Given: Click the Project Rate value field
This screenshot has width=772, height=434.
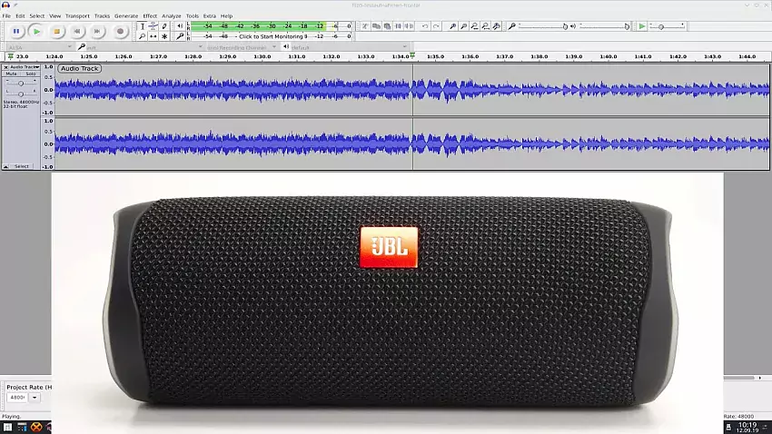Looking at the screenshot, I should [x=17, y=398].
